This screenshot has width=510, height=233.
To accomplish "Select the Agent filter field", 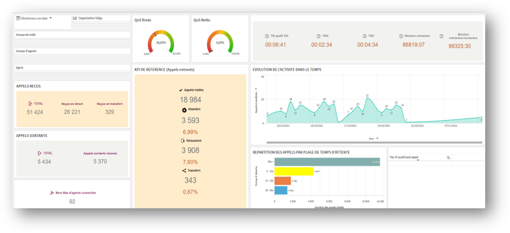I will coord(72,68).
